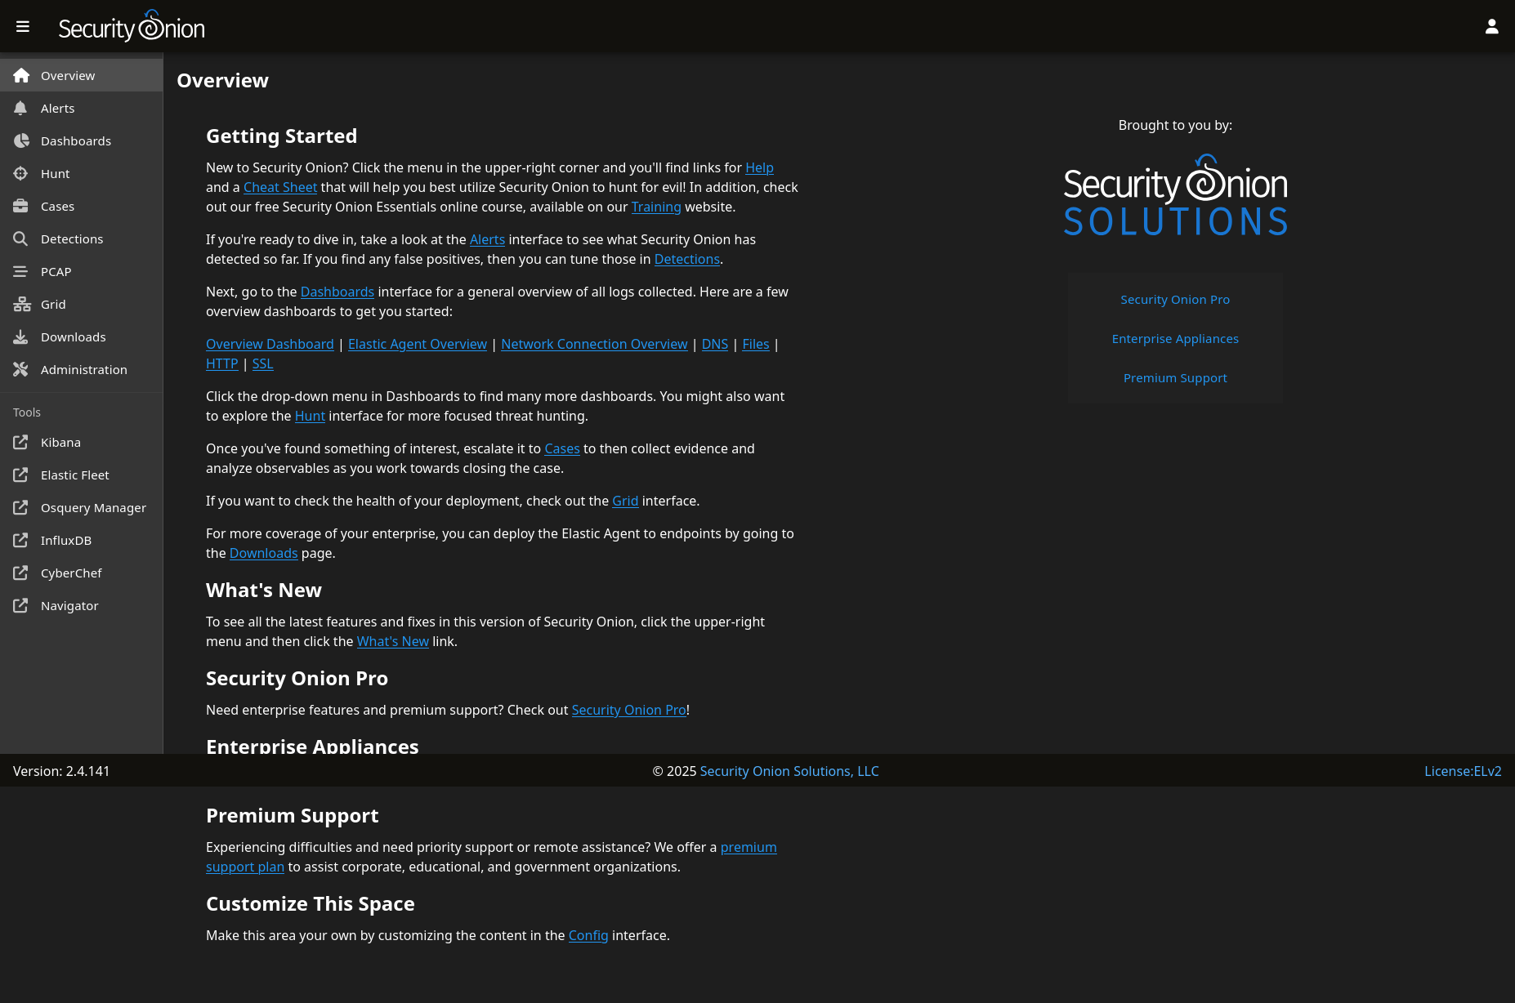1515x1003 pixels.
Task: Click the Security Onion Solutions logo image
Action: point(1175,196)
